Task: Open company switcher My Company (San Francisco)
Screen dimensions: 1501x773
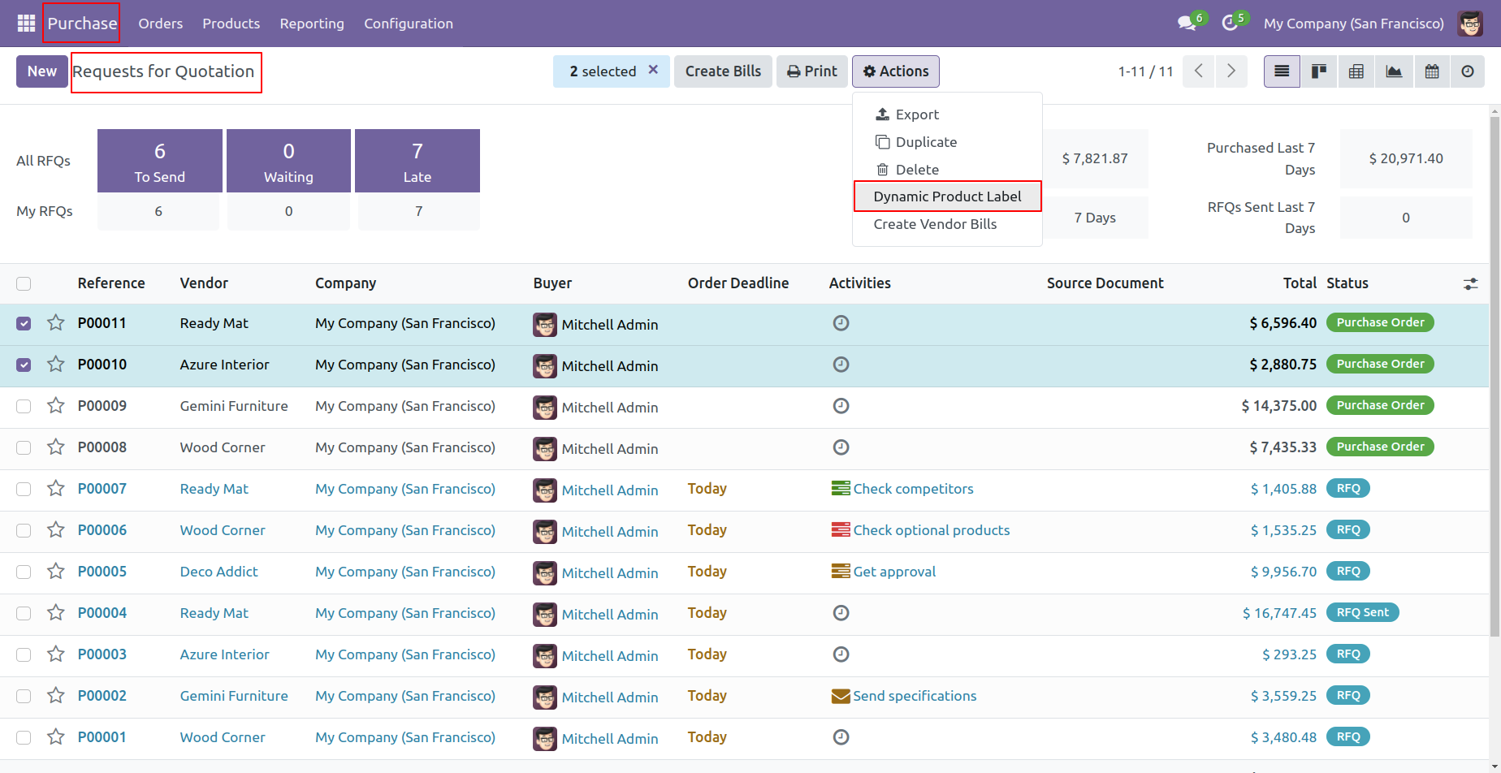Action: [x=1354, y=24]
